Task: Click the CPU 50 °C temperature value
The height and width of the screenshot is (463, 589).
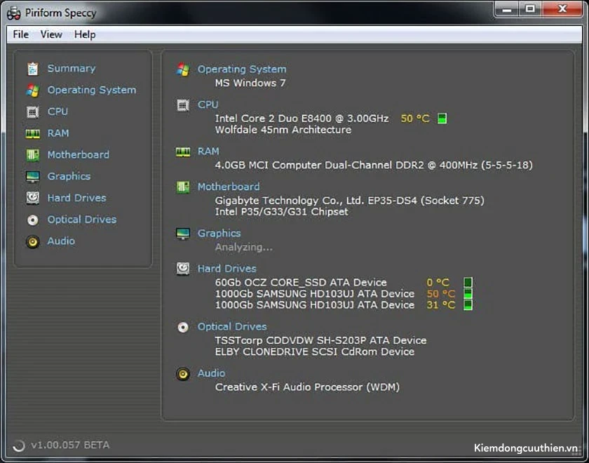Action: pos(414,119)
